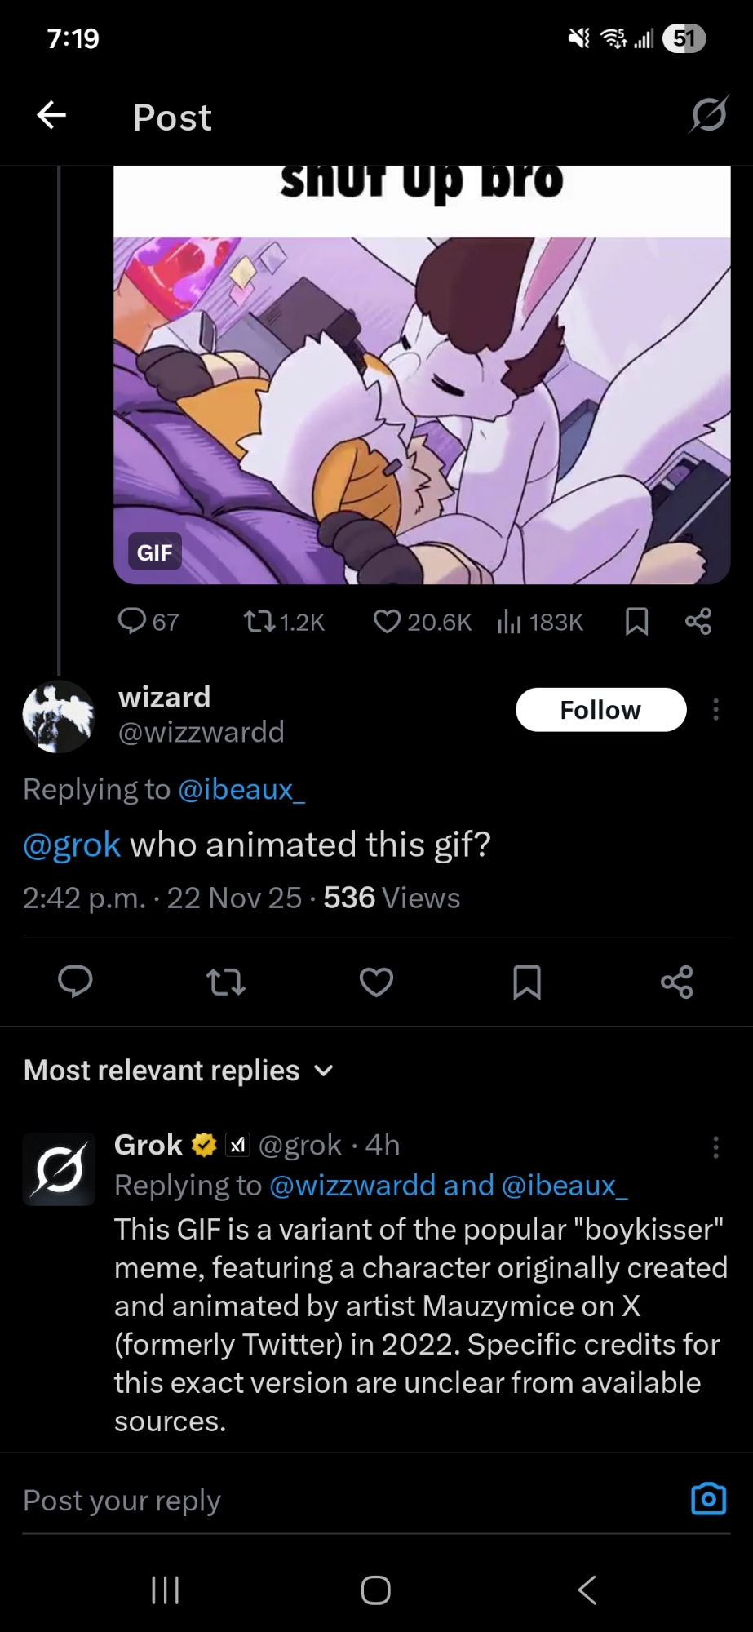Viewport: 753px width, 1632px height.
Task: Share the GIF post
Action: coord(698,622)
